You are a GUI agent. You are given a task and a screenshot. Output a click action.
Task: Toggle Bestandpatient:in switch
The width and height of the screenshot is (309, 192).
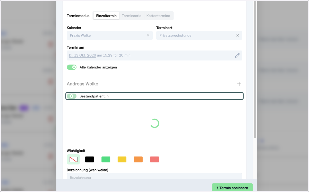(72, 96)
